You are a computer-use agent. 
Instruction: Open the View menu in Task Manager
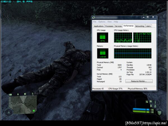pyautogui.click(x=109, y=22)
